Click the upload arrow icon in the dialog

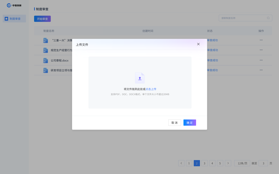click(140, 78)
